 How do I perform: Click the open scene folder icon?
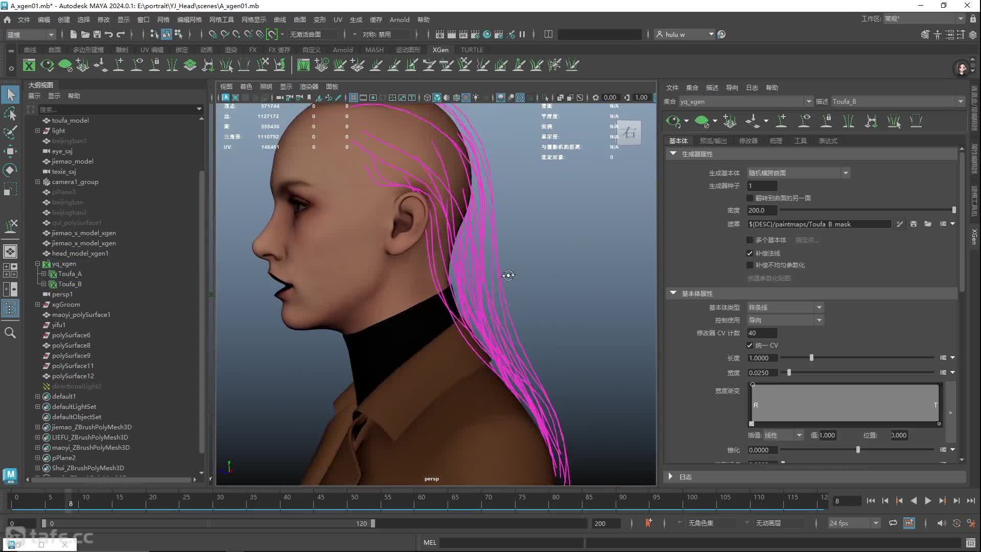(85, 34)
